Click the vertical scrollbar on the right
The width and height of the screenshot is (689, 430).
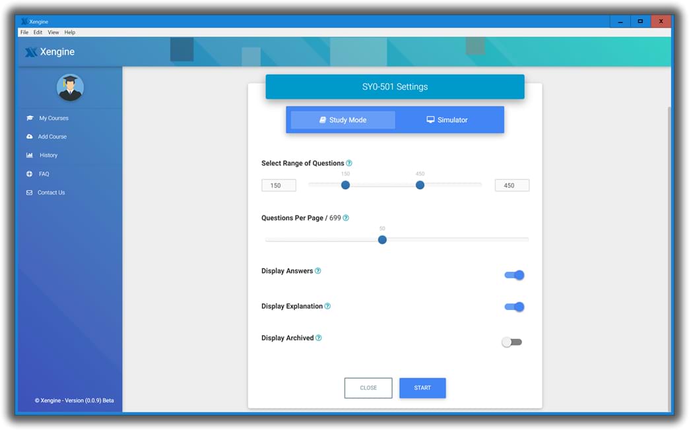(669, 259)
